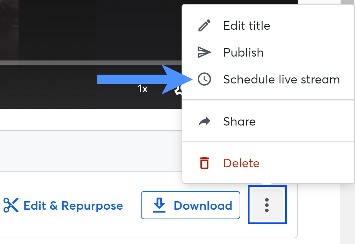Click the curved arrow Share icon
This screenshot has width=355, height=244.
[204, 122]
